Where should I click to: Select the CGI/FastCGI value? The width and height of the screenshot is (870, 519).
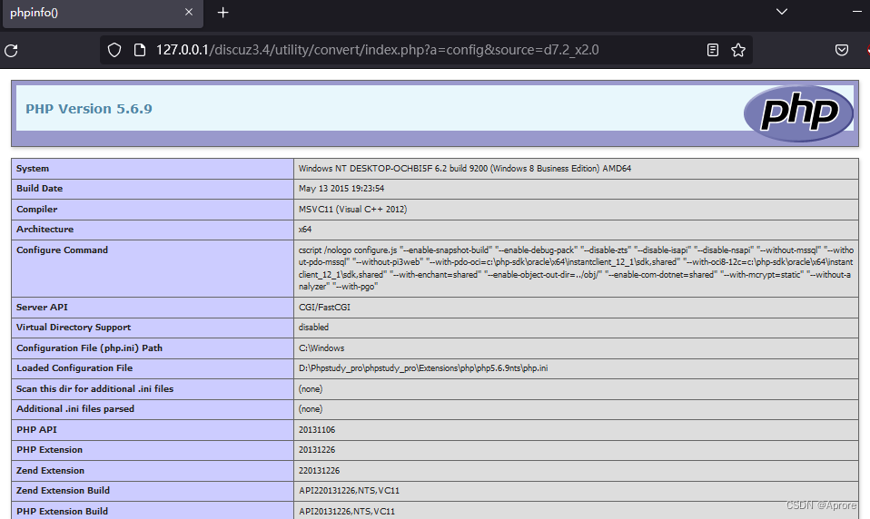(x=324, y=308)
